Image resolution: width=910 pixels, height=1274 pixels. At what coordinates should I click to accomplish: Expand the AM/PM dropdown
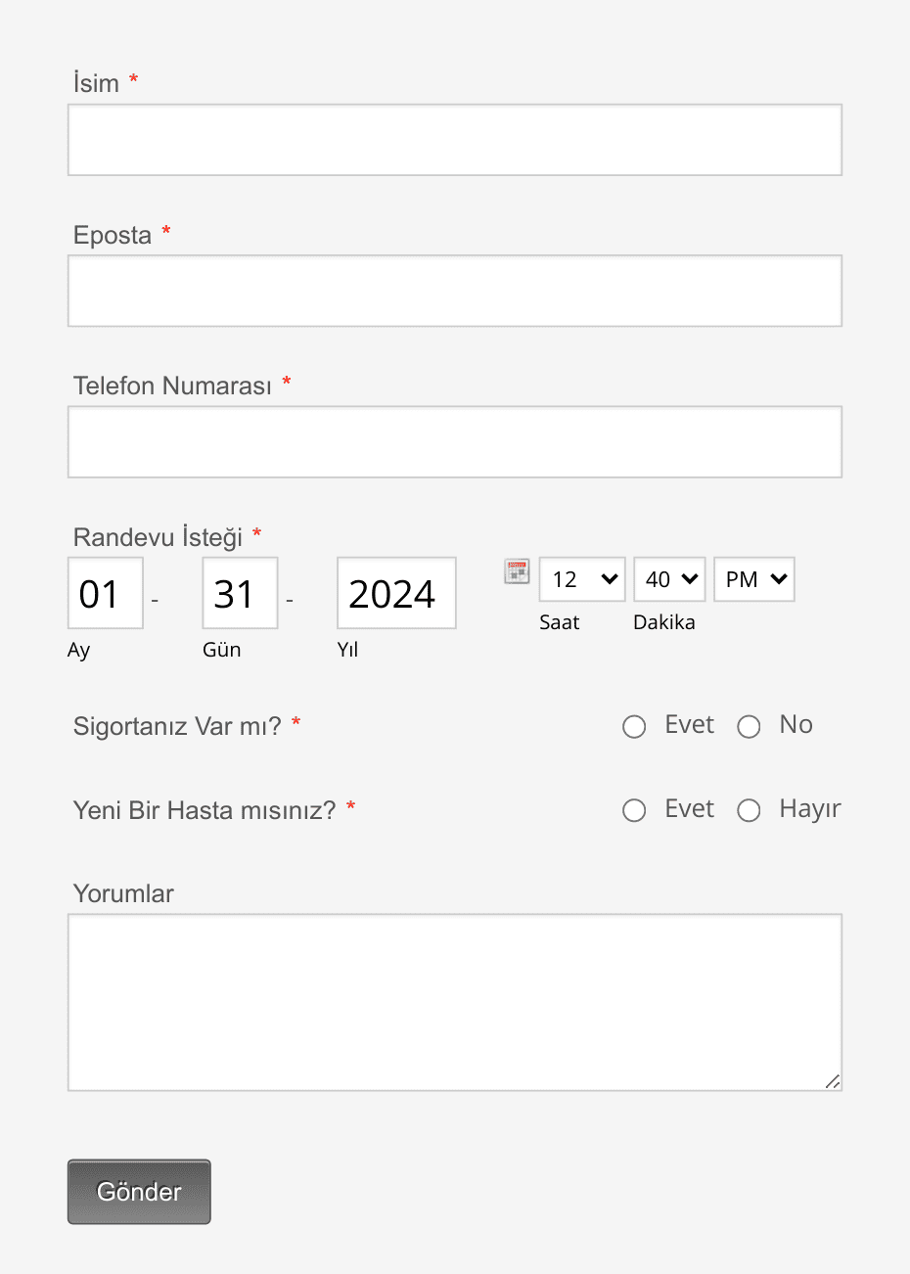pos(754,579)
